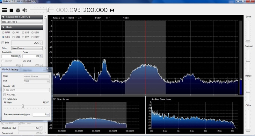Viewport: 255px width, 136px height.
Task: Select the DSB radio mode
Action: (16, 37)
